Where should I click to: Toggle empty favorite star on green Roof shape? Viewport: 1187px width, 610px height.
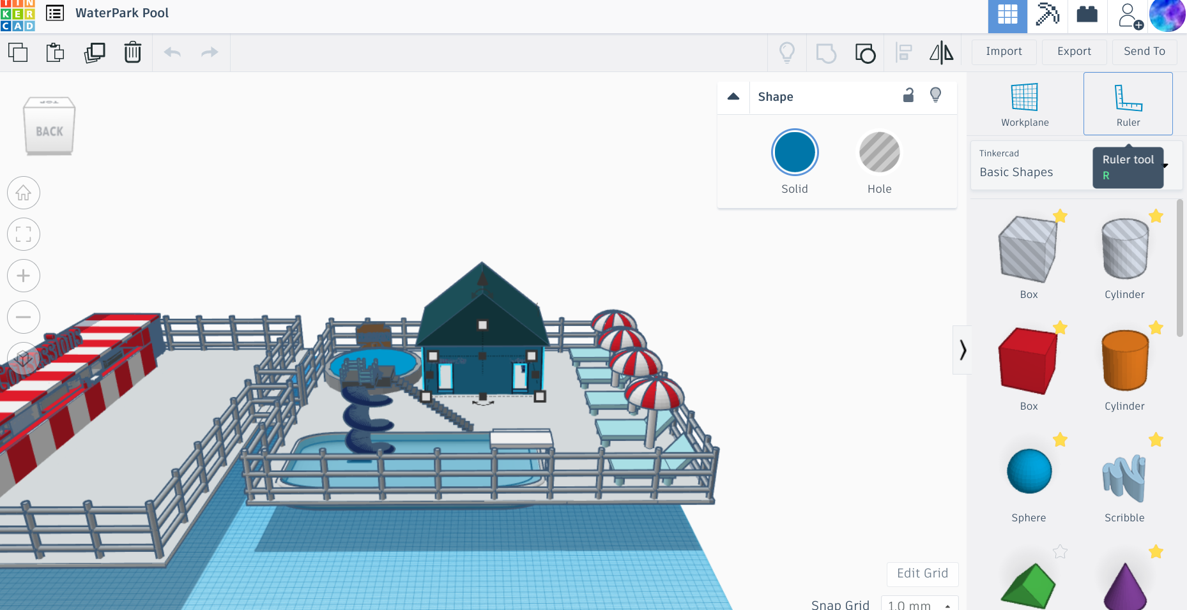coord(1060,551)
